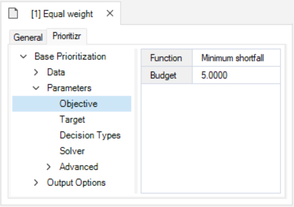Open the Target parameters item

pyautogui.click(x=72, y=120)
